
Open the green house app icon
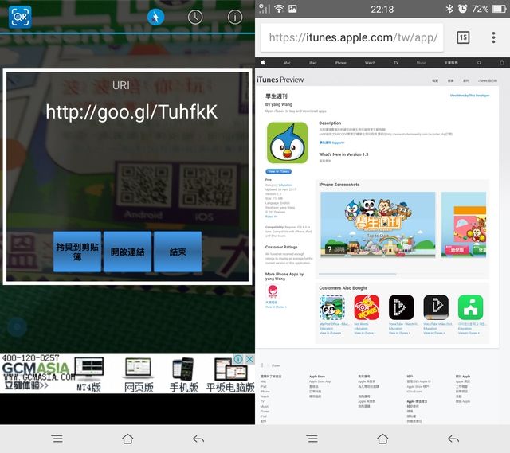click(471, 307)
